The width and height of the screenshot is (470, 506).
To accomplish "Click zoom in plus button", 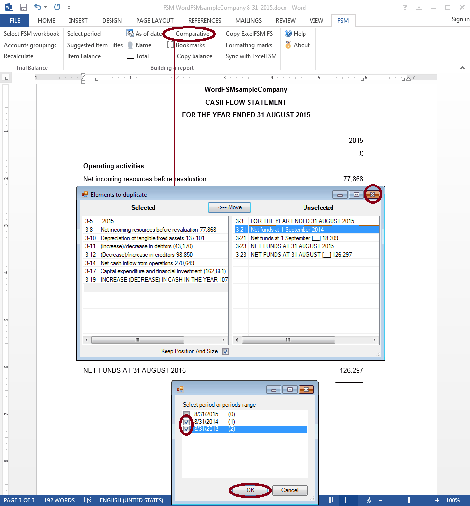I will [437, 500].
